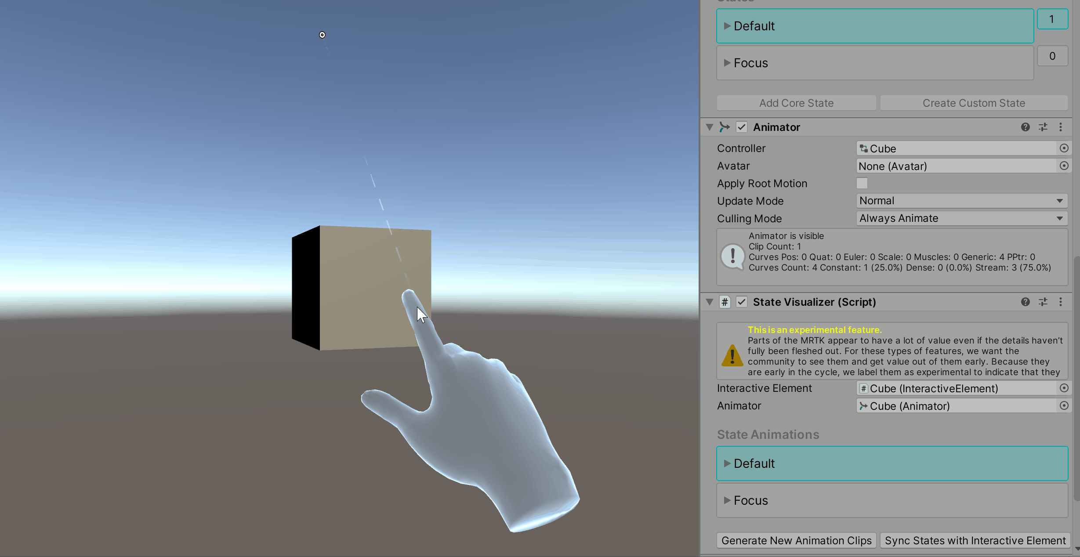Toggle the Animator component enabled checkbox

tap(741, 127)
